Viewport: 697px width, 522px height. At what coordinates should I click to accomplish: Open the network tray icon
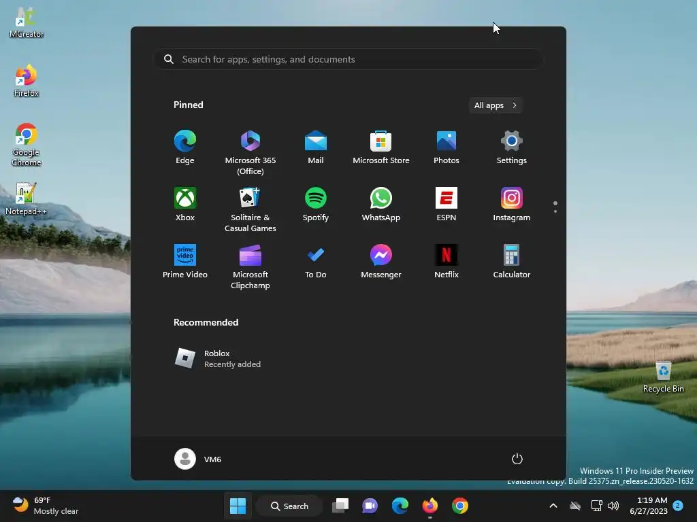click(596, 506)
